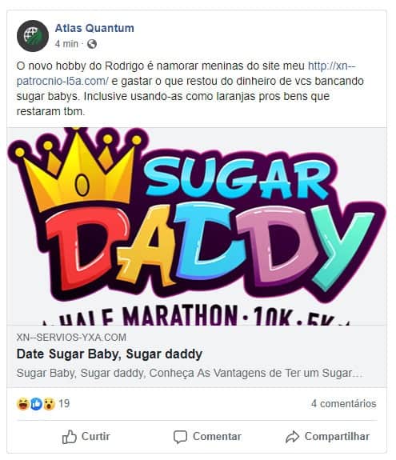
Task: Click the link preview description text
Action: coord(190,373)
